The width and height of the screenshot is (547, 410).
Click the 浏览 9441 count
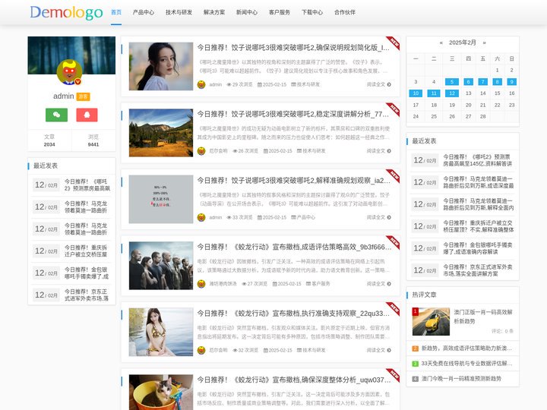click(93, 140)
